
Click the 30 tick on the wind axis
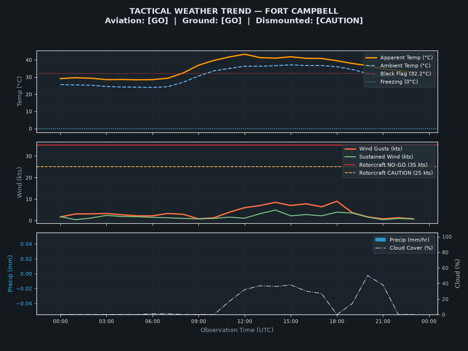(x=29, y=156)
